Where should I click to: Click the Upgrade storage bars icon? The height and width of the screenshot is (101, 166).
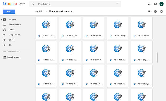coord(4,57)
